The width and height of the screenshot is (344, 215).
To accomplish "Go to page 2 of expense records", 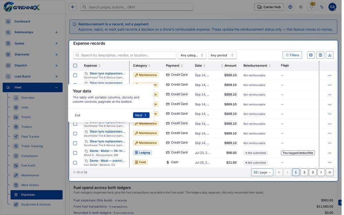I will pyautogui.click(x=304, y=172).
